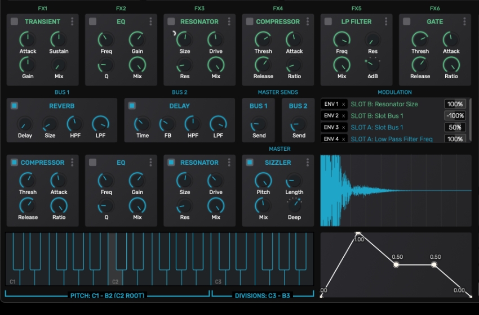
Task: Click the Delay Time knob
Action: pos(143,124)
